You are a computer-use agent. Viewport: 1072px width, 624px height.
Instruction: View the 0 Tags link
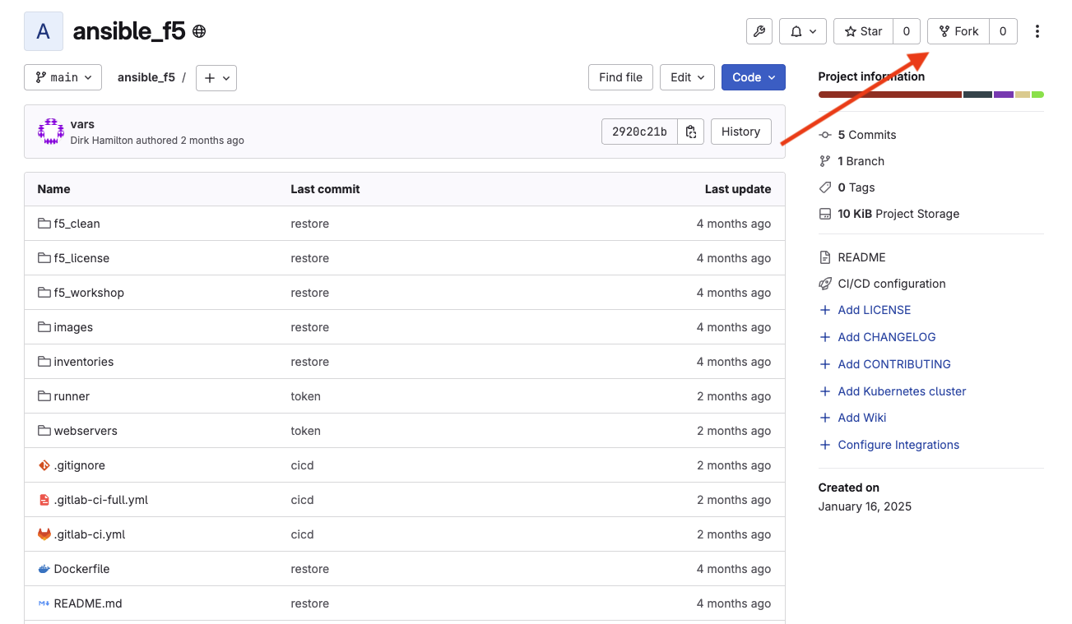click(856, 187)
